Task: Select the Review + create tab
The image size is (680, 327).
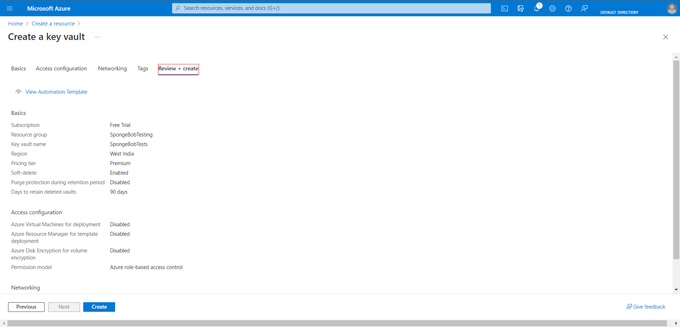Action: click(x=178, y=69)
